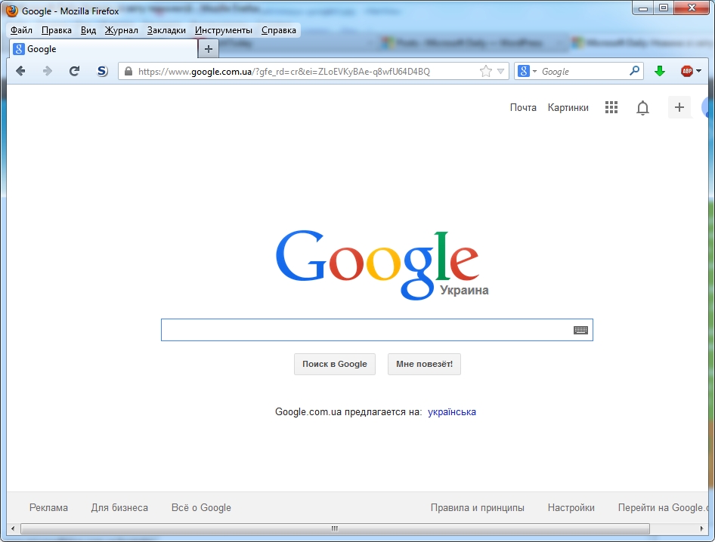Expand the URL history dropdown arrow
Image resolution: width=715 pixels, height=542 pixels.
[500, 71]
